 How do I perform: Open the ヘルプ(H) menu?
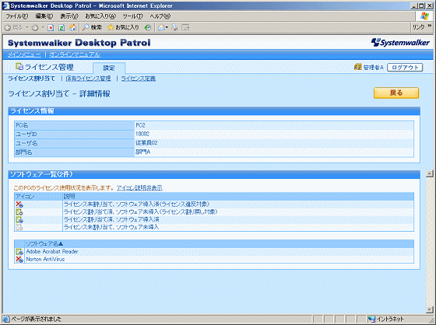160,16
